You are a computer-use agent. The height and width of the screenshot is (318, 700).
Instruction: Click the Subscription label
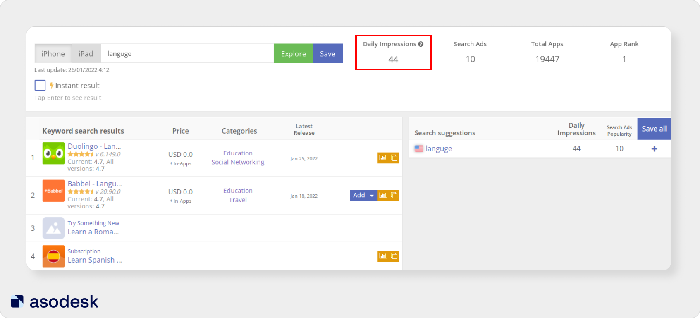84,251
